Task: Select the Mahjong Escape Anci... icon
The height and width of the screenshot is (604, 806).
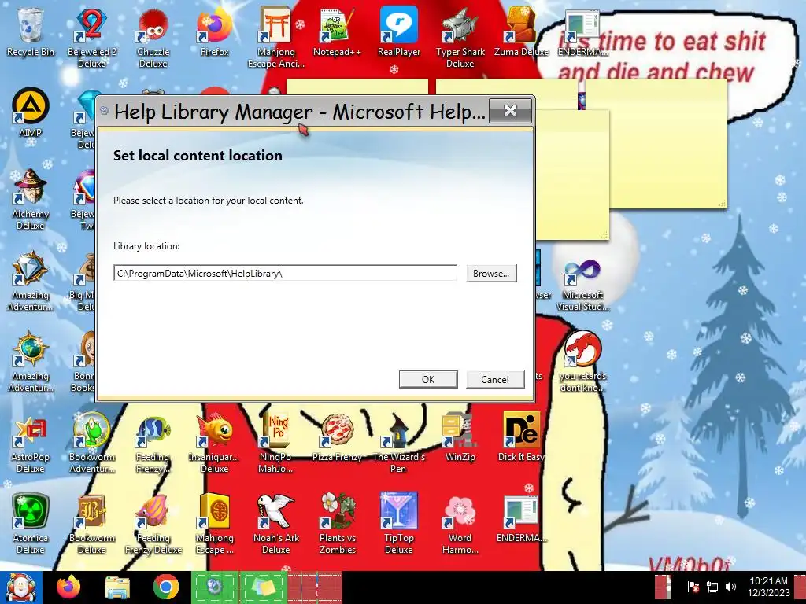Action: [x=275, y=38]
